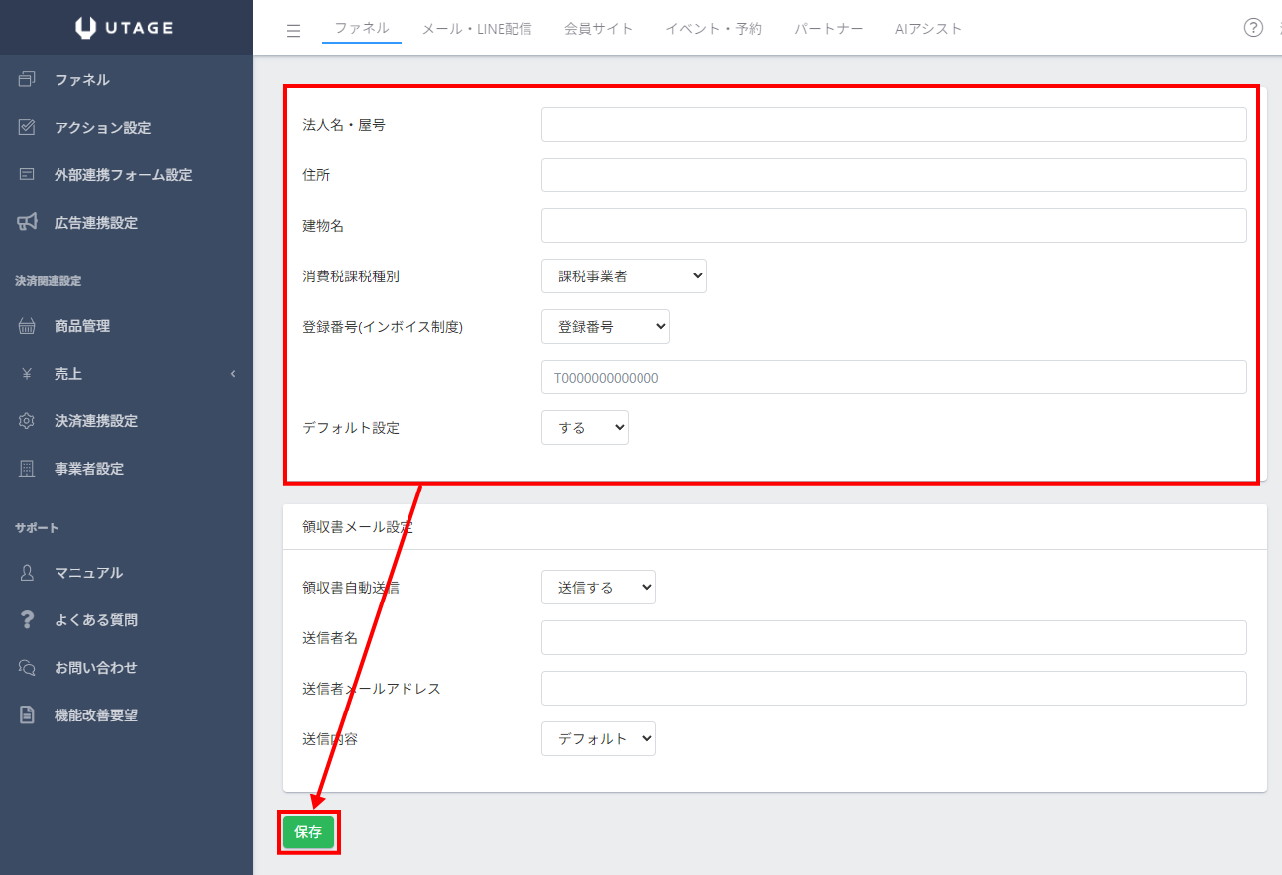
Task: Click the お問い合わせ chat icon
Action: tap(27, 668)
